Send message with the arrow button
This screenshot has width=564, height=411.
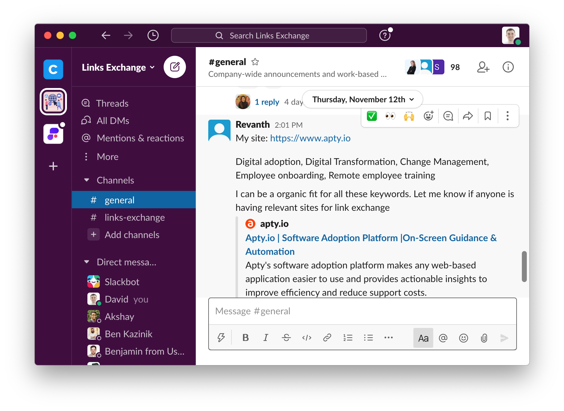[505, 338]
